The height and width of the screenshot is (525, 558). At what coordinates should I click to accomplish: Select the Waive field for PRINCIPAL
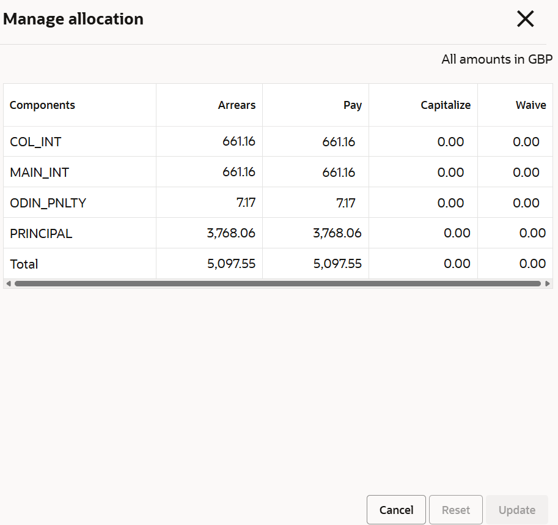[x=532, y=233]
